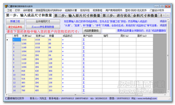Open the 成品标记 dropdown in row 7

point(63,63)
